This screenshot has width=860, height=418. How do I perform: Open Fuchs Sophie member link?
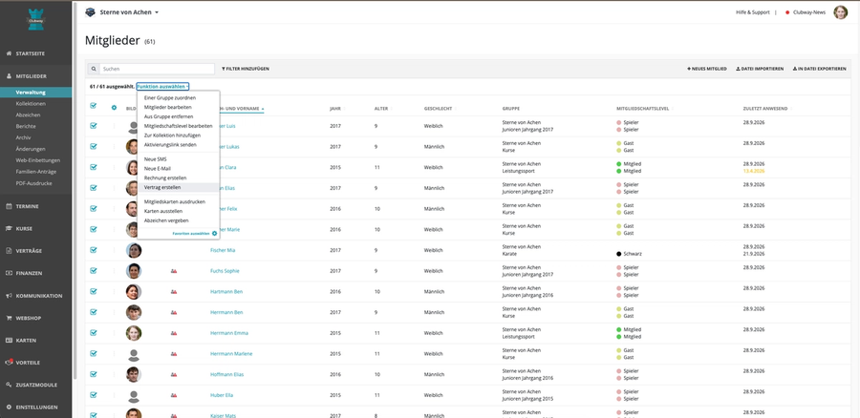click(224, 271)
